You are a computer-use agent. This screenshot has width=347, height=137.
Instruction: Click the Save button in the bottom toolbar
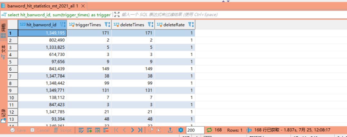pos(18,130)
